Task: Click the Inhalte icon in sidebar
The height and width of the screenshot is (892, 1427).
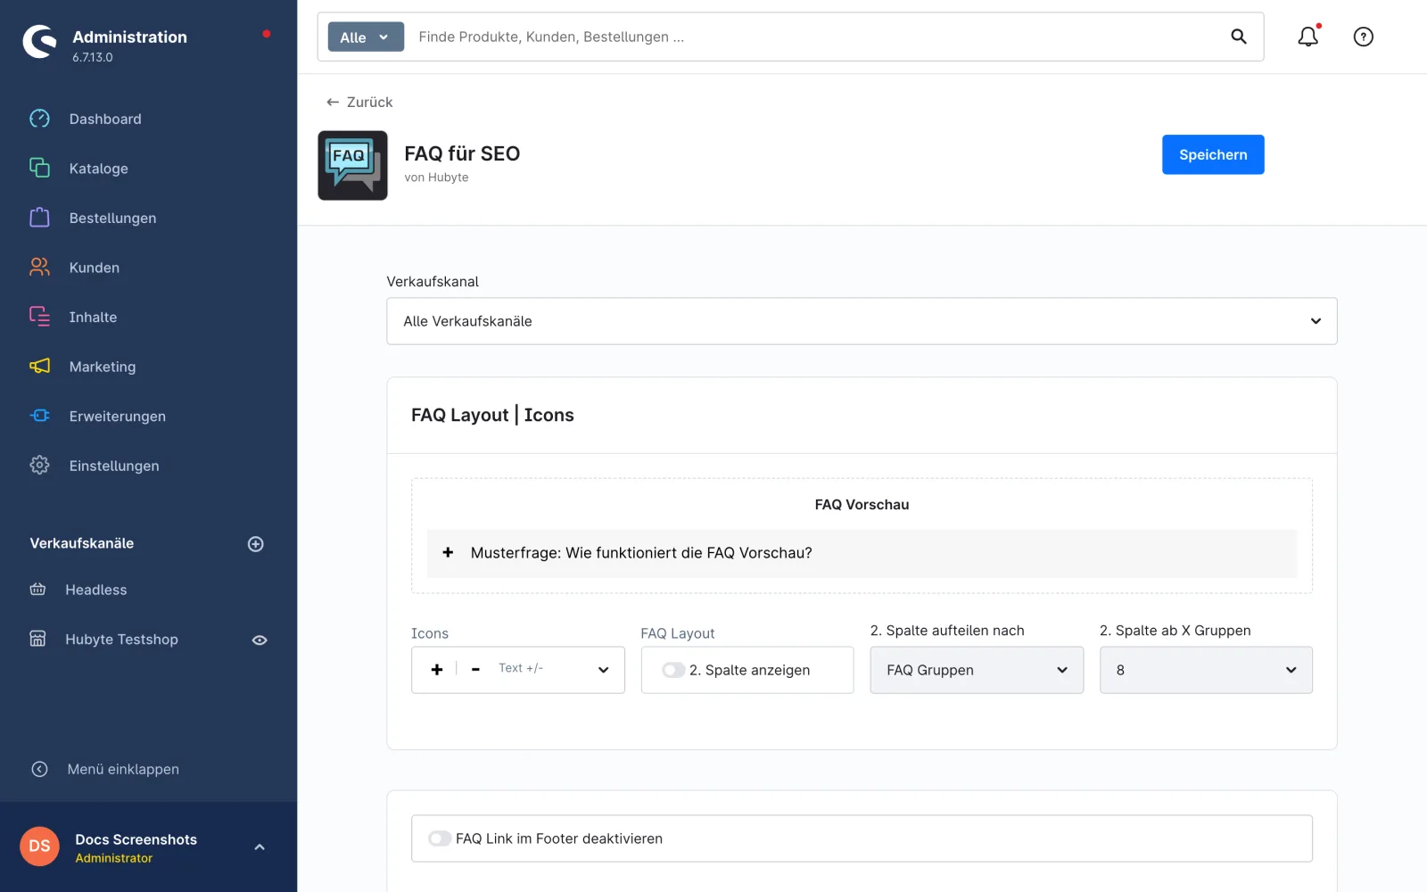Action: pyautogui.click(x=39, y=317)
